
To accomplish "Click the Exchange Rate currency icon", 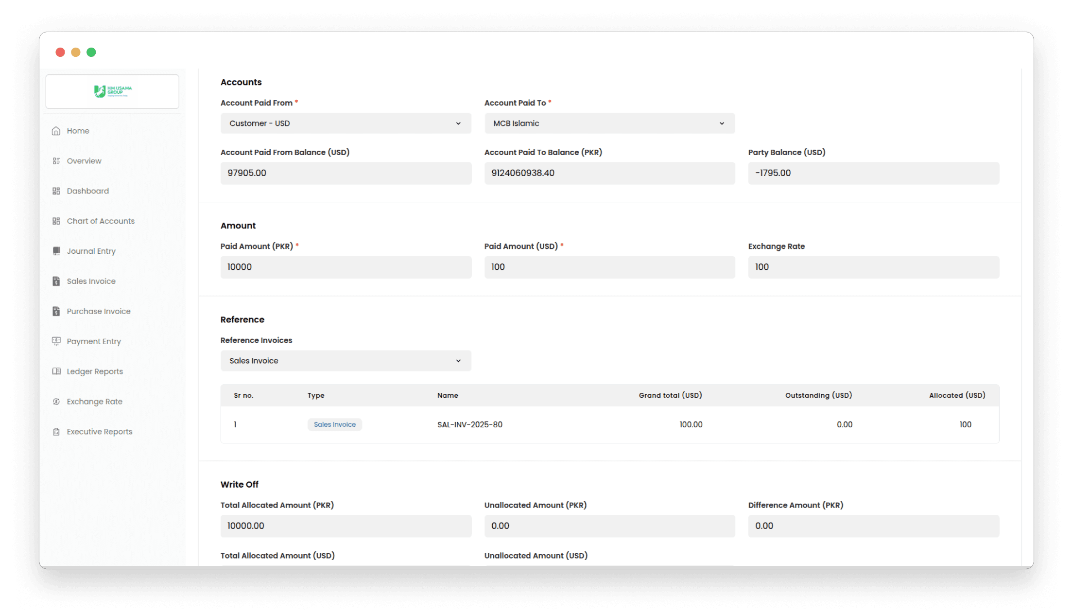I will point(56,401).
